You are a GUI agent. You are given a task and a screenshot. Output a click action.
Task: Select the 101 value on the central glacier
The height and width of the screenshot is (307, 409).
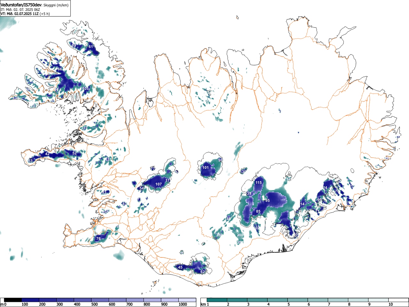[205, 168]
